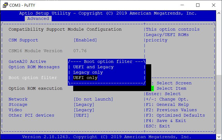Select the Boot option filter label
222x140 pixels.
click(x=33, y=78)
